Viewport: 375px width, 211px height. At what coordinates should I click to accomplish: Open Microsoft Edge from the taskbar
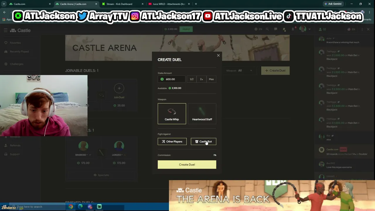click(80, 207)
